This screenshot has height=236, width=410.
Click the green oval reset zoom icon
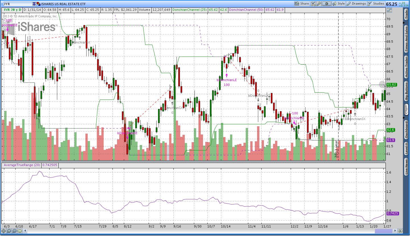(20, 231)
